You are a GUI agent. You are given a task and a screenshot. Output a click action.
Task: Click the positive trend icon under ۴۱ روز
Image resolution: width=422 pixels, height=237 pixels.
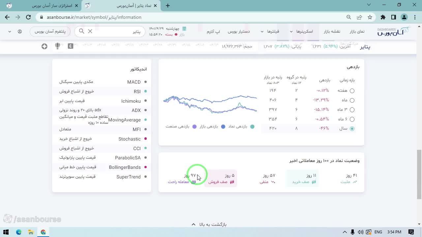355,182
